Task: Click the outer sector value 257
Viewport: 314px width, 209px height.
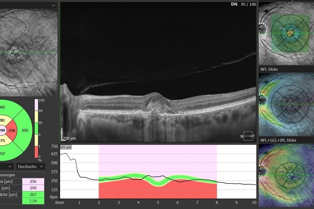Action: pos(2,153)
